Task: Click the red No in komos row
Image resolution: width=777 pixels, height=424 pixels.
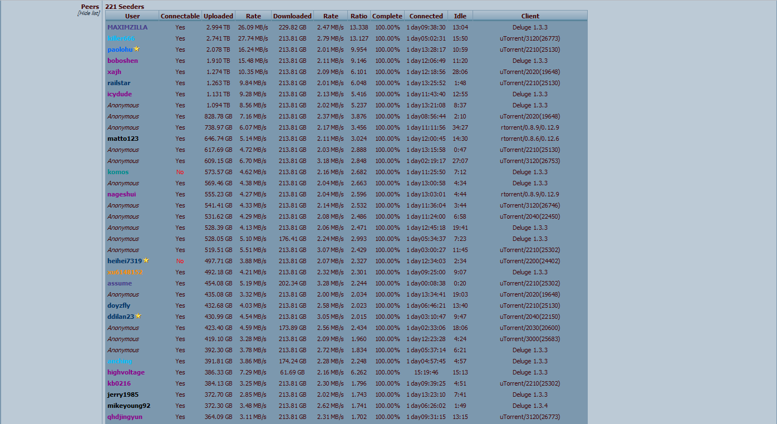Action: tap(180, 172)
